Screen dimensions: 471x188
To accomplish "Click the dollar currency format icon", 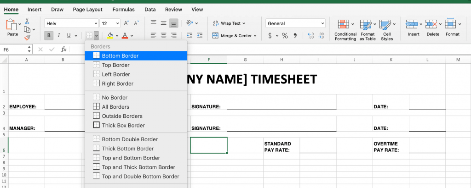I will click(x=270, y=36).
